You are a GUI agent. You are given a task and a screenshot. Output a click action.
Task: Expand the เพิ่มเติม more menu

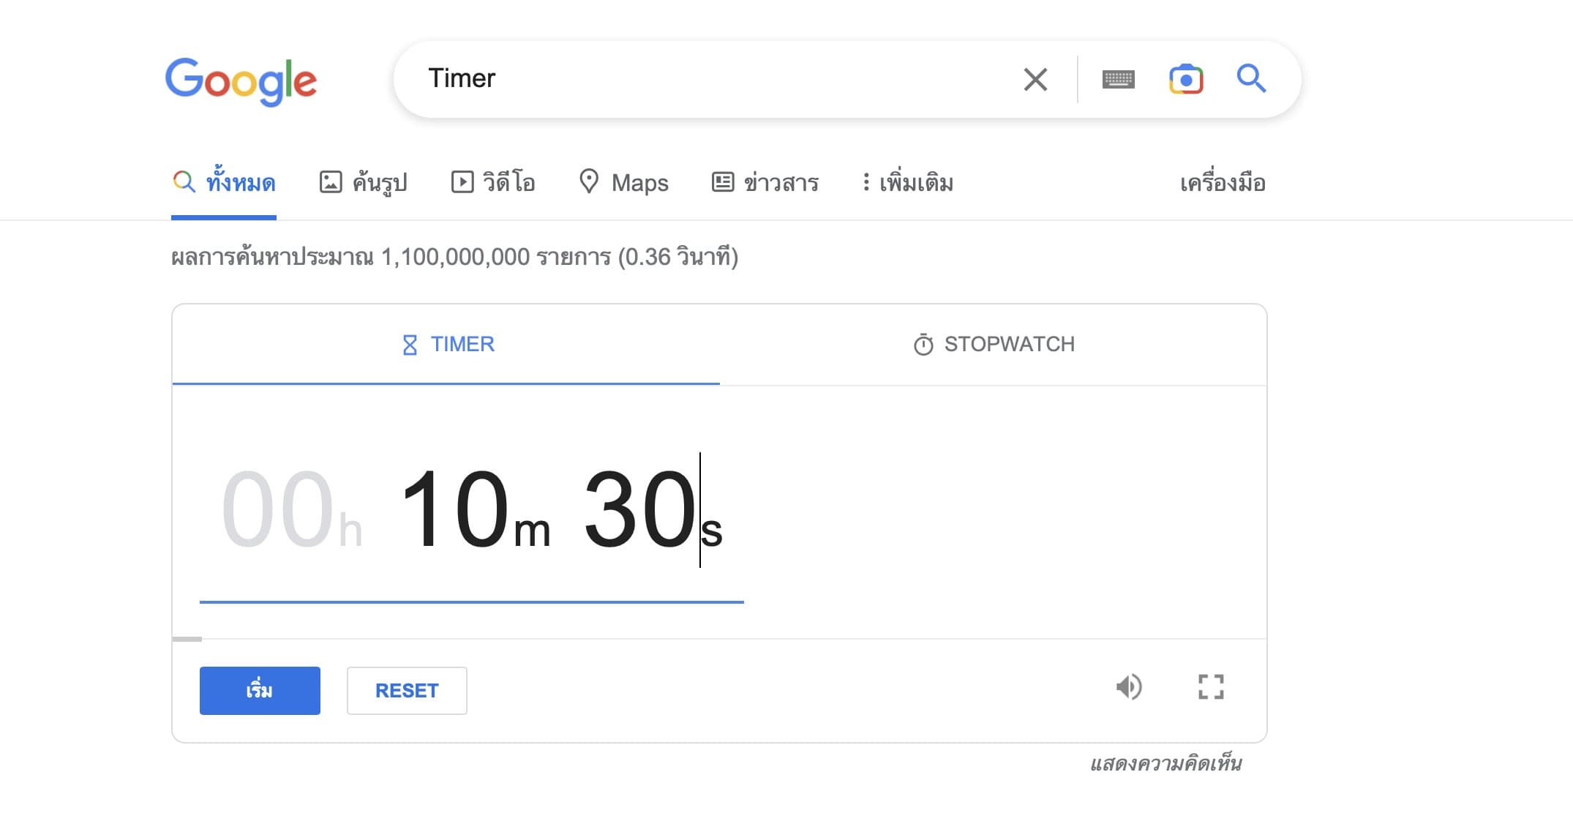pyautogui.click(x=908, y=182)
